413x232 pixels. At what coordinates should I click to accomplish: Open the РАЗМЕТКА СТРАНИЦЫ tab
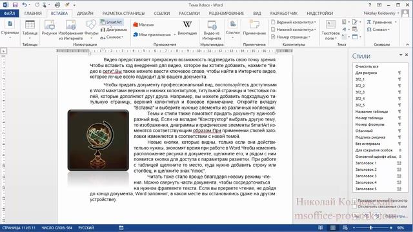tap(123, 13)
